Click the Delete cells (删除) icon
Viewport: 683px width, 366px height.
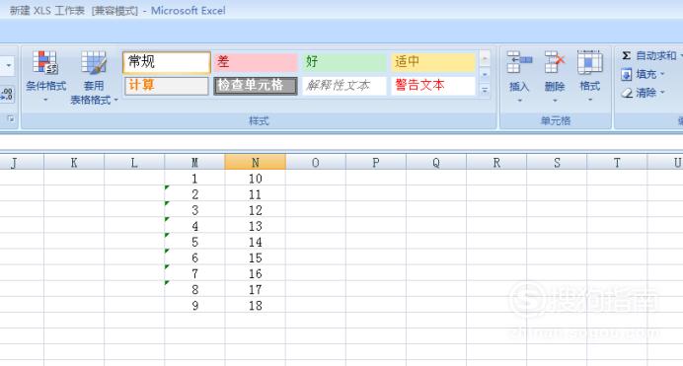[x=555, y=63]
